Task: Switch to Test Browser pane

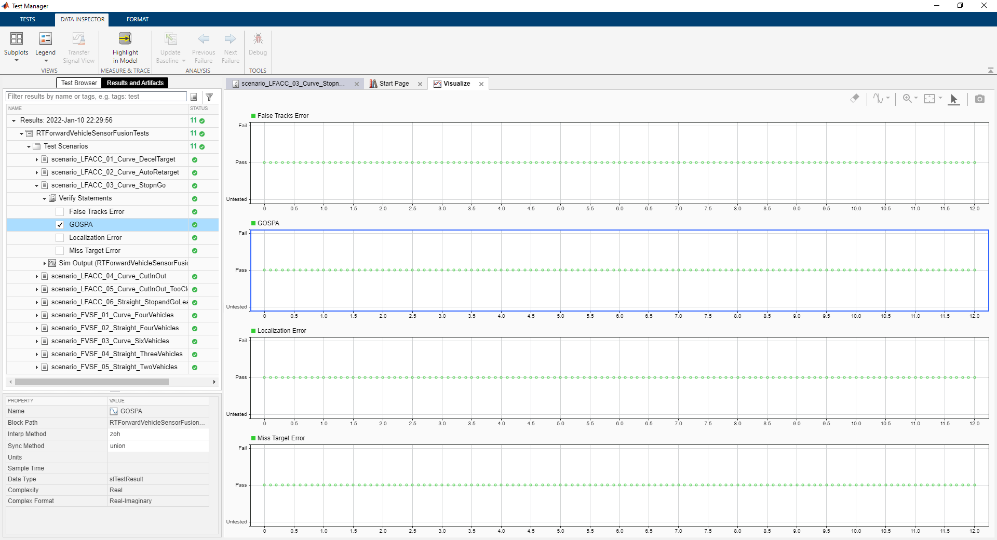Action: point(79,83)
